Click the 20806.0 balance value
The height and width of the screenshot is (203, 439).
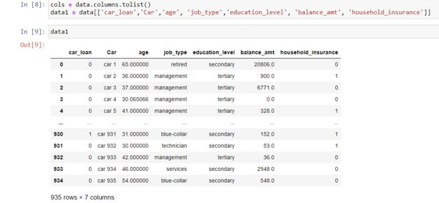(x=264, y=64)
